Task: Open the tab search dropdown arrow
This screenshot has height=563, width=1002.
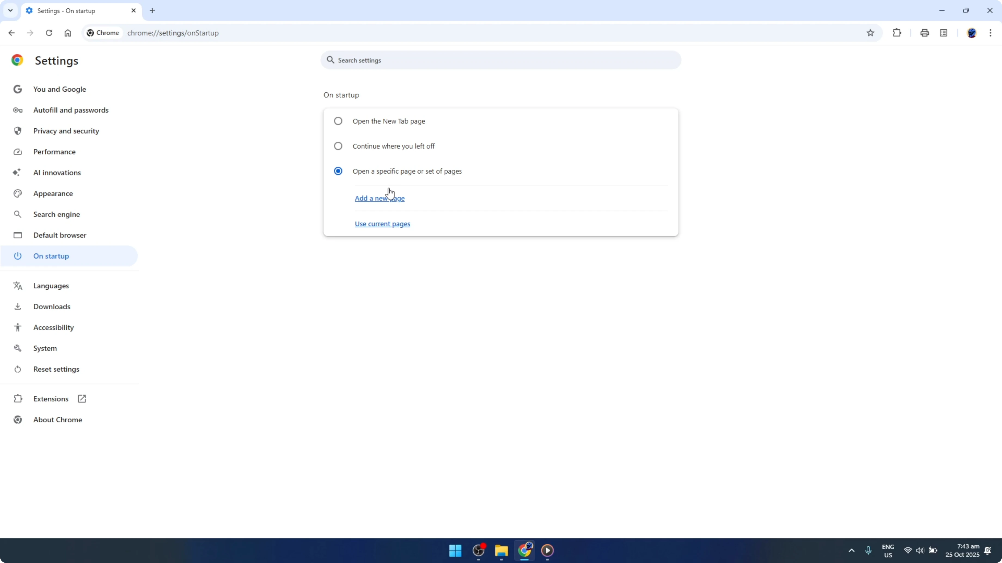Action: click(11, 11)
